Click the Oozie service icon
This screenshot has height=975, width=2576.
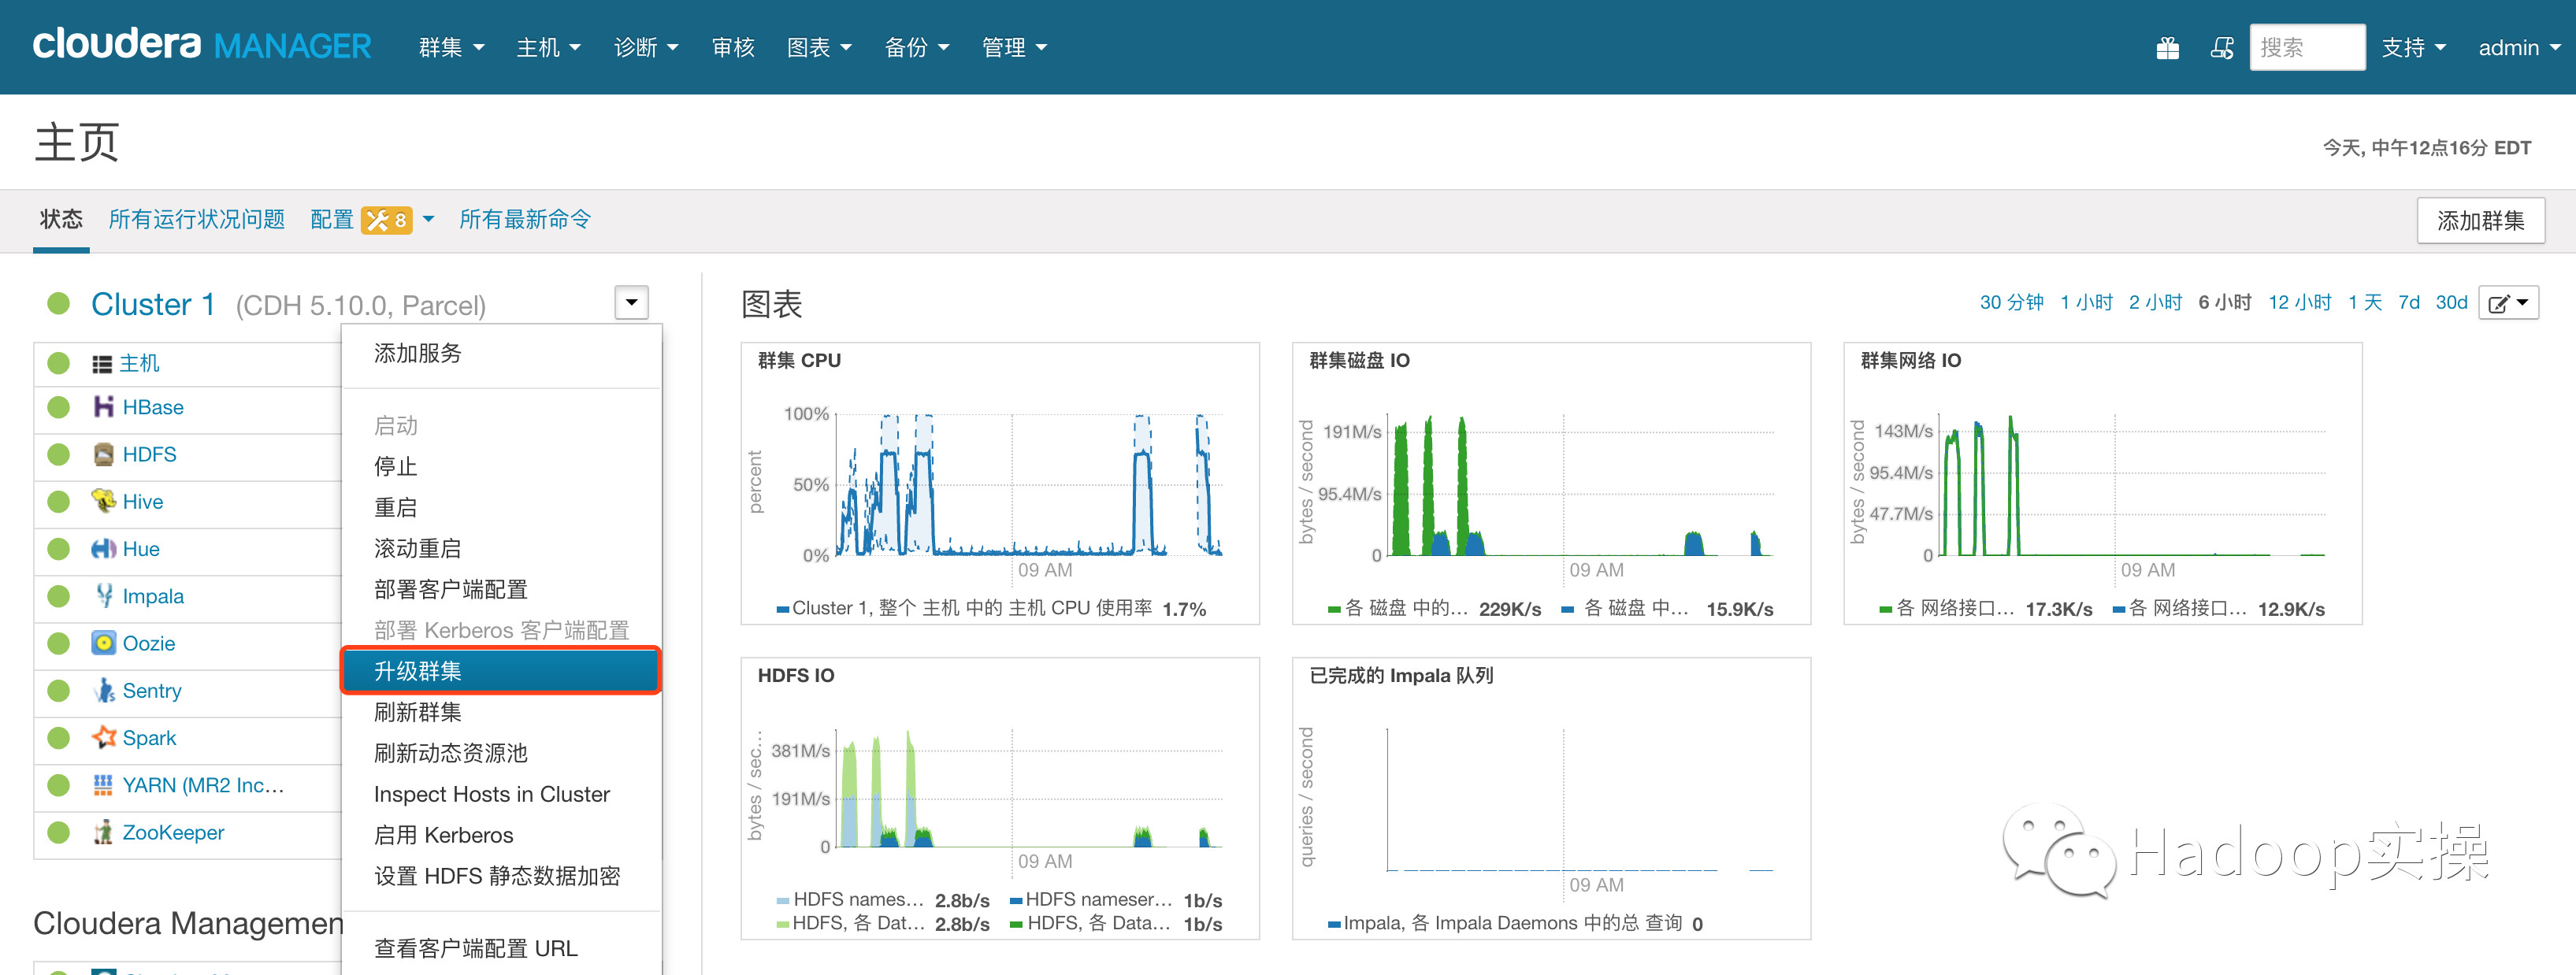(103, 643)
